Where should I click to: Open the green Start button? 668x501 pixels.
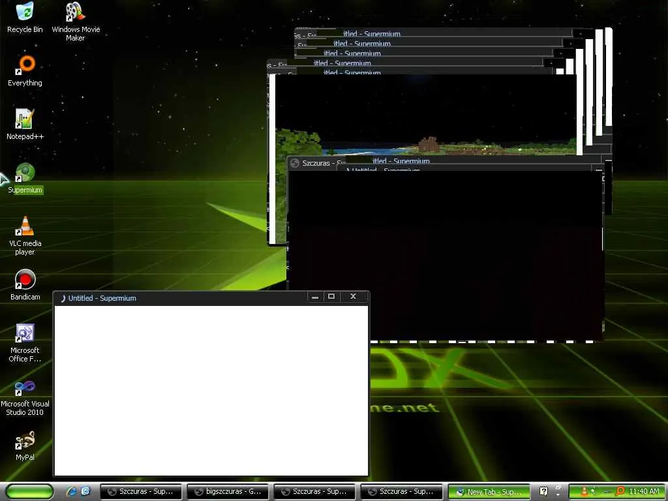pos(30,492)
